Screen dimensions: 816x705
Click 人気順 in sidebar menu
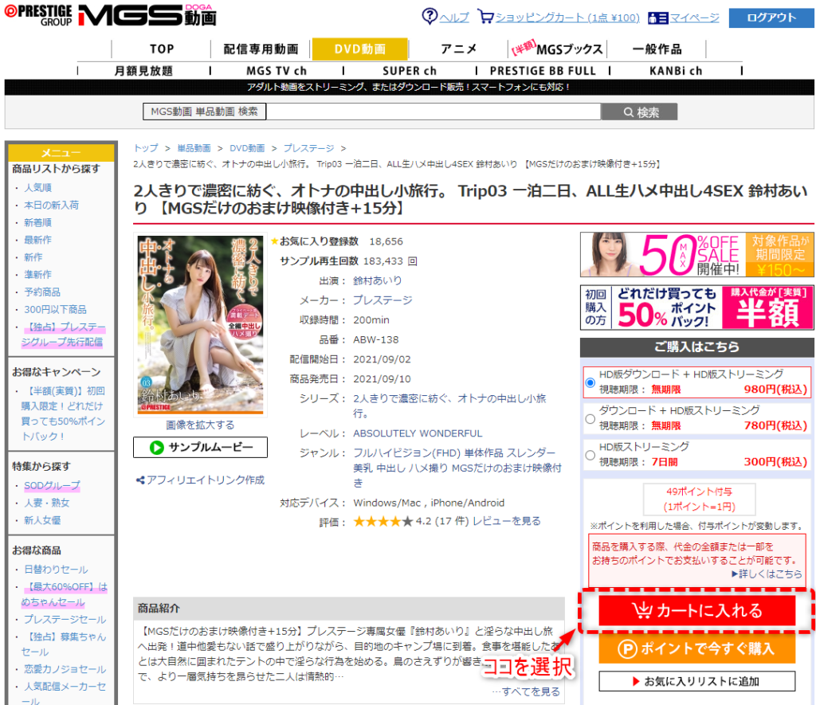pos(38,187)
